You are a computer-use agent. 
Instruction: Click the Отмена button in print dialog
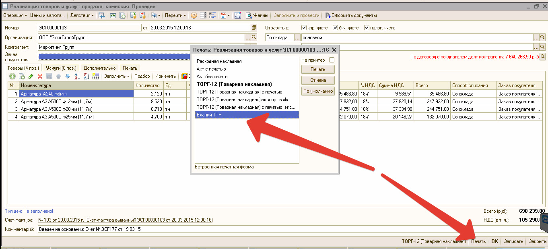coord(318,80)
